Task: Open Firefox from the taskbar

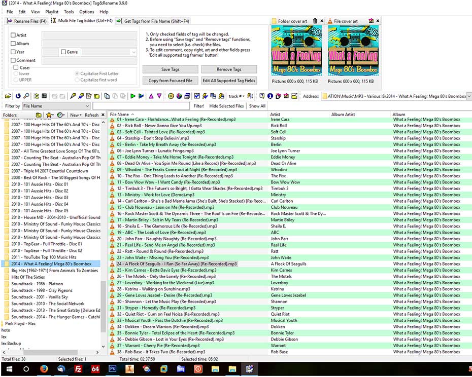Action: [44, 368]
